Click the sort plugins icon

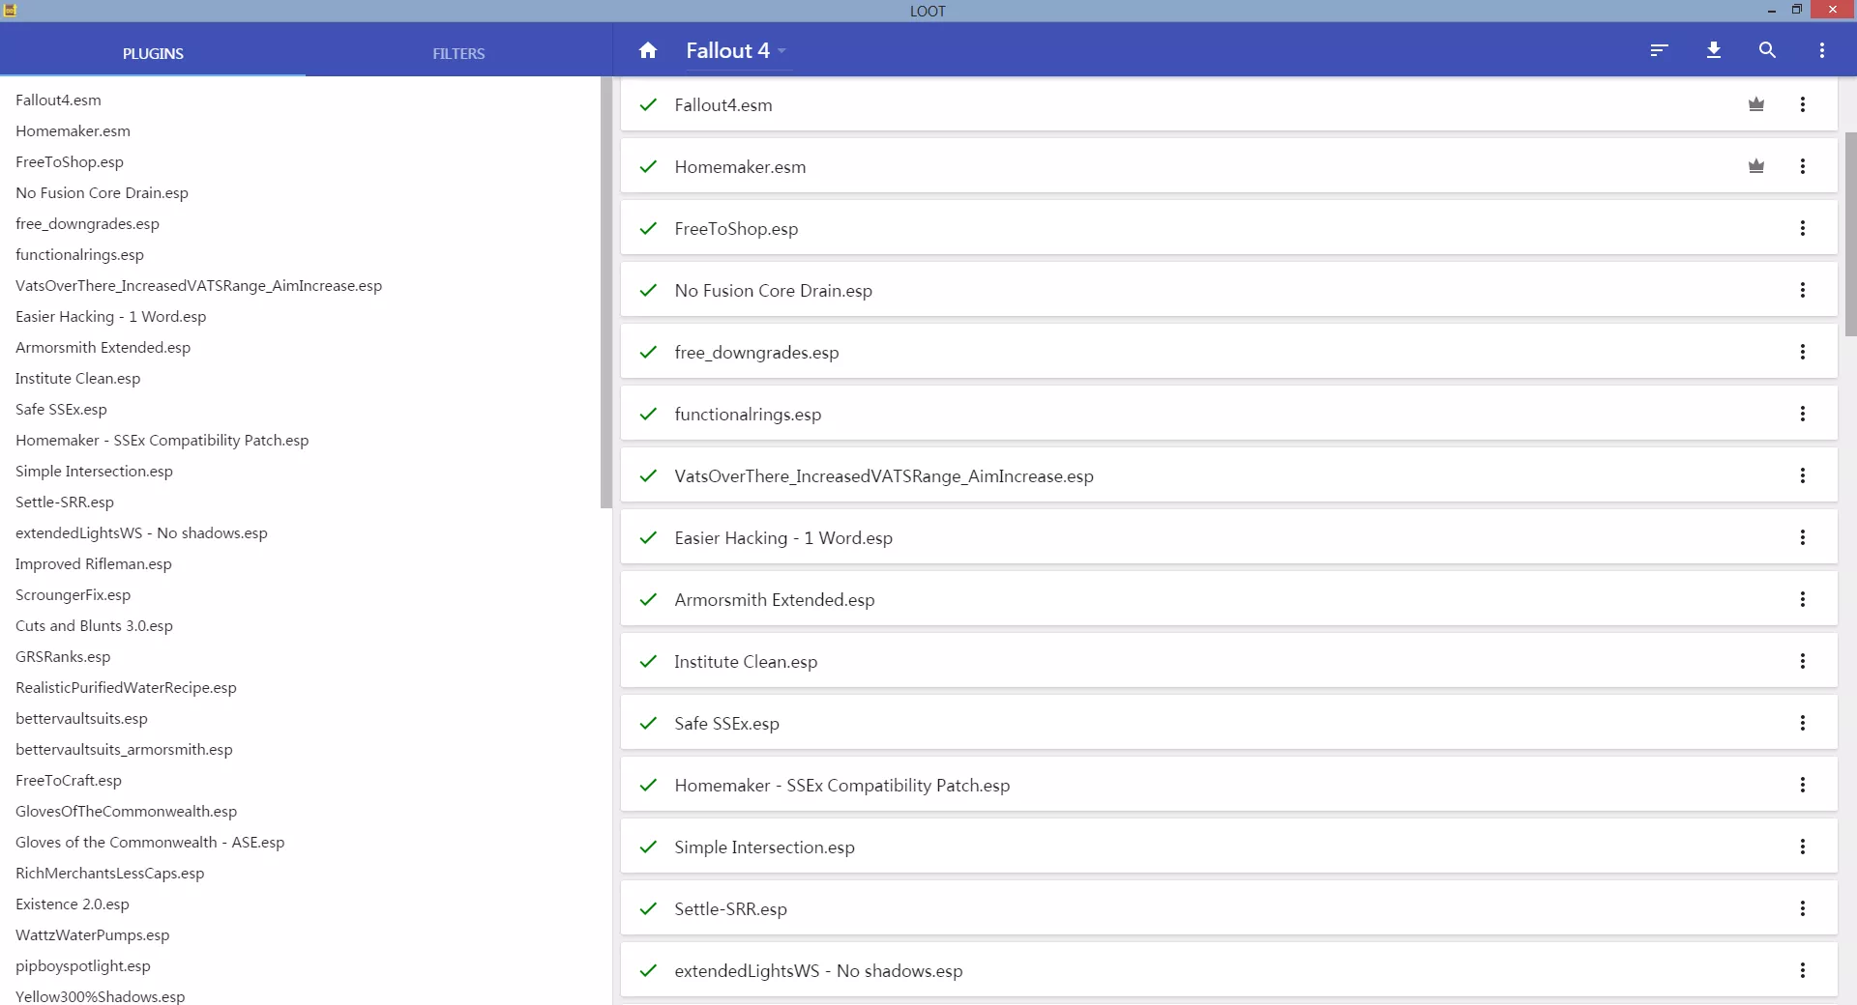(1660, 50)
